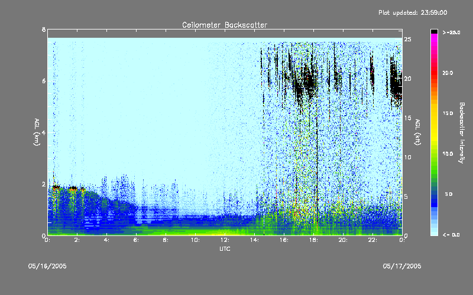Click the magenta segment of the colorbar
Viewport: 473px width, 295px height.
pos(434,39)
